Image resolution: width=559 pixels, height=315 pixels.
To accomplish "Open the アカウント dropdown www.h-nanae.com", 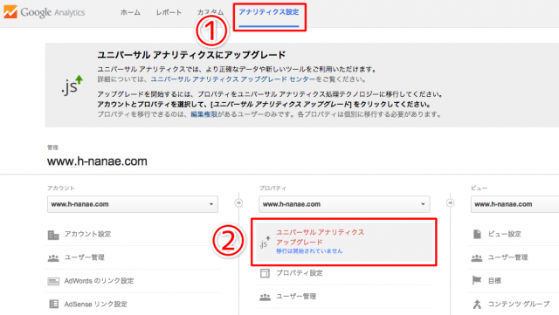I will point(133,204).
